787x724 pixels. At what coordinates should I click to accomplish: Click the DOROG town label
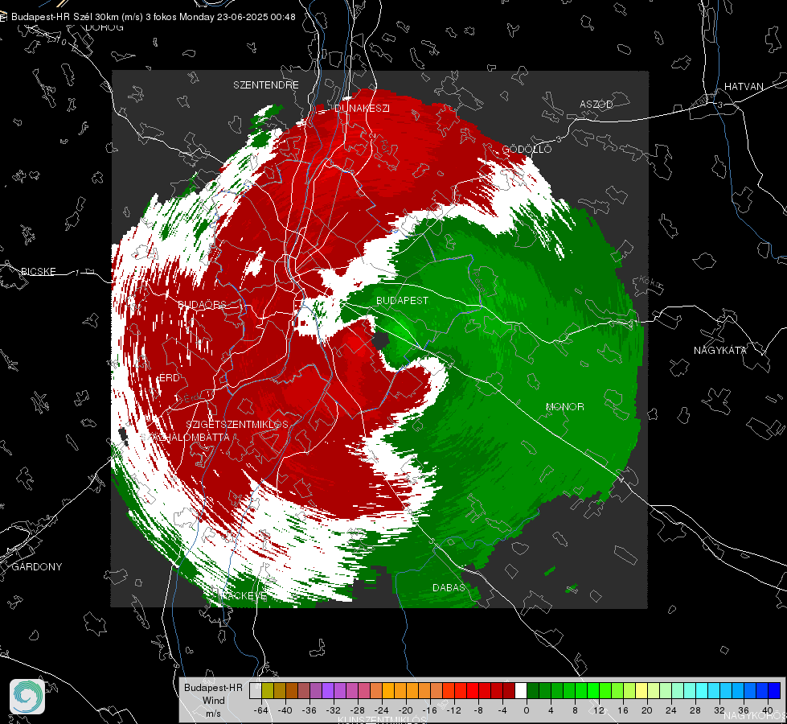pyautogui.click(x=105, y=27)
